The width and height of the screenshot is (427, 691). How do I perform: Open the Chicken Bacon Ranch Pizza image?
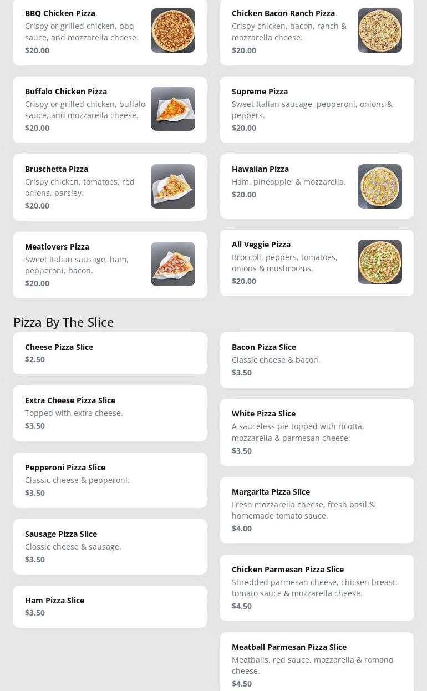click(x=380, y=31)
